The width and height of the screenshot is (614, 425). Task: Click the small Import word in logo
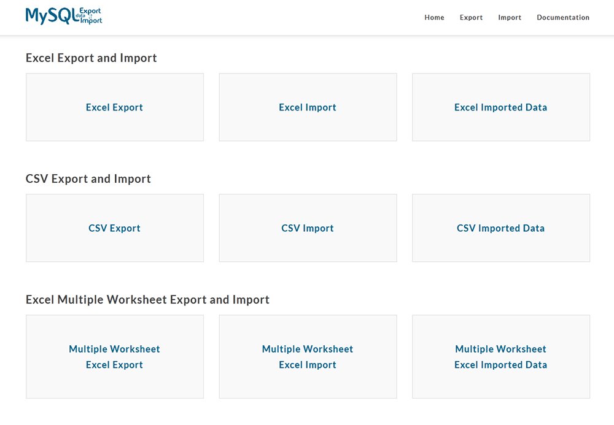click(x=91, y=20)
